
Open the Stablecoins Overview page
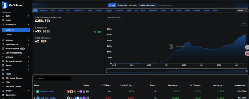click(16, 30)
